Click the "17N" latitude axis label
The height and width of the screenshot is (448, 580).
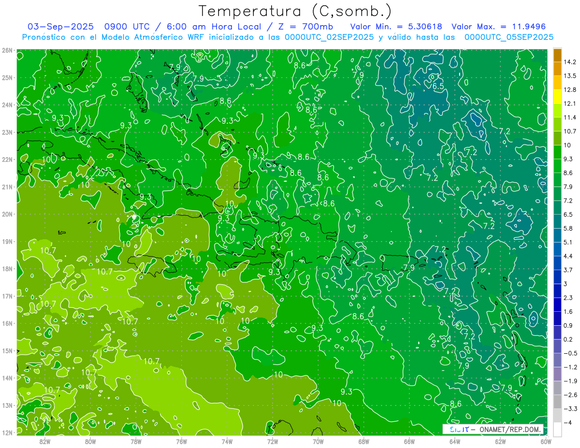point(7,296)
